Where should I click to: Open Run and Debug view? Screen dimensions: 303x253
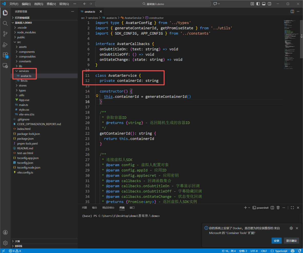tap(5, 44)
